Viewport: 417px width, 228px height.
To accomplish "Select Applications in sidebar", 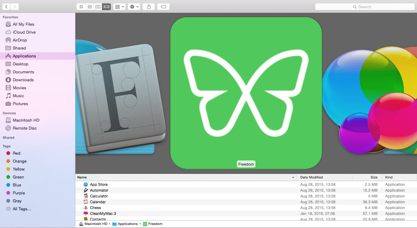I will point(38,56).
